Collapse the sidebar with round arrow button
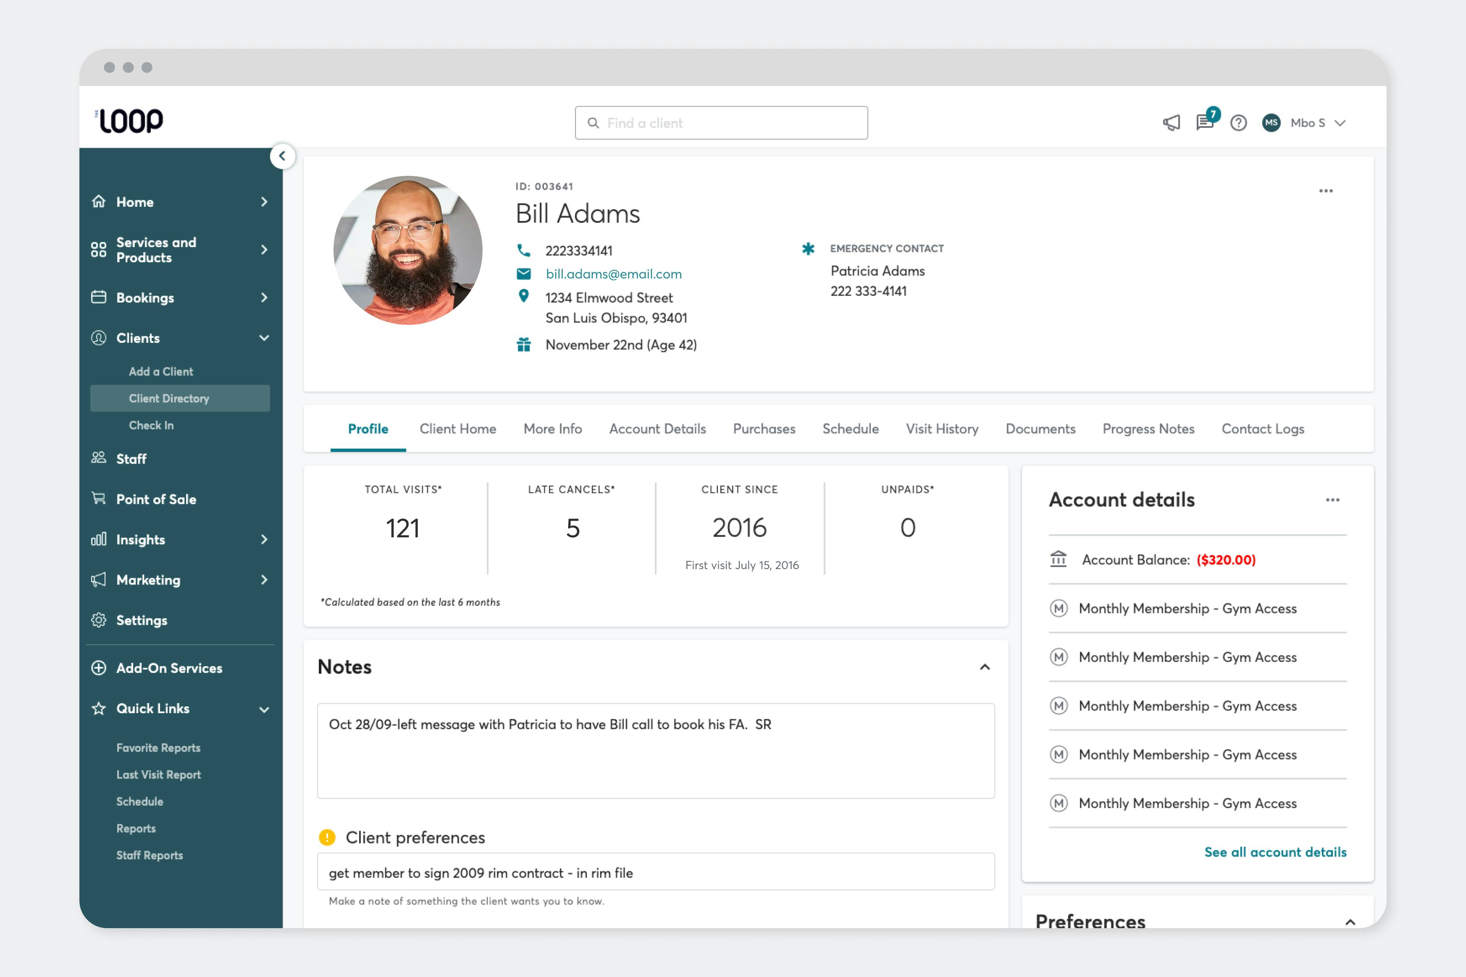The height and width of the screenshot is (977, 1466). pyautogui.click(x=282, y=156)
